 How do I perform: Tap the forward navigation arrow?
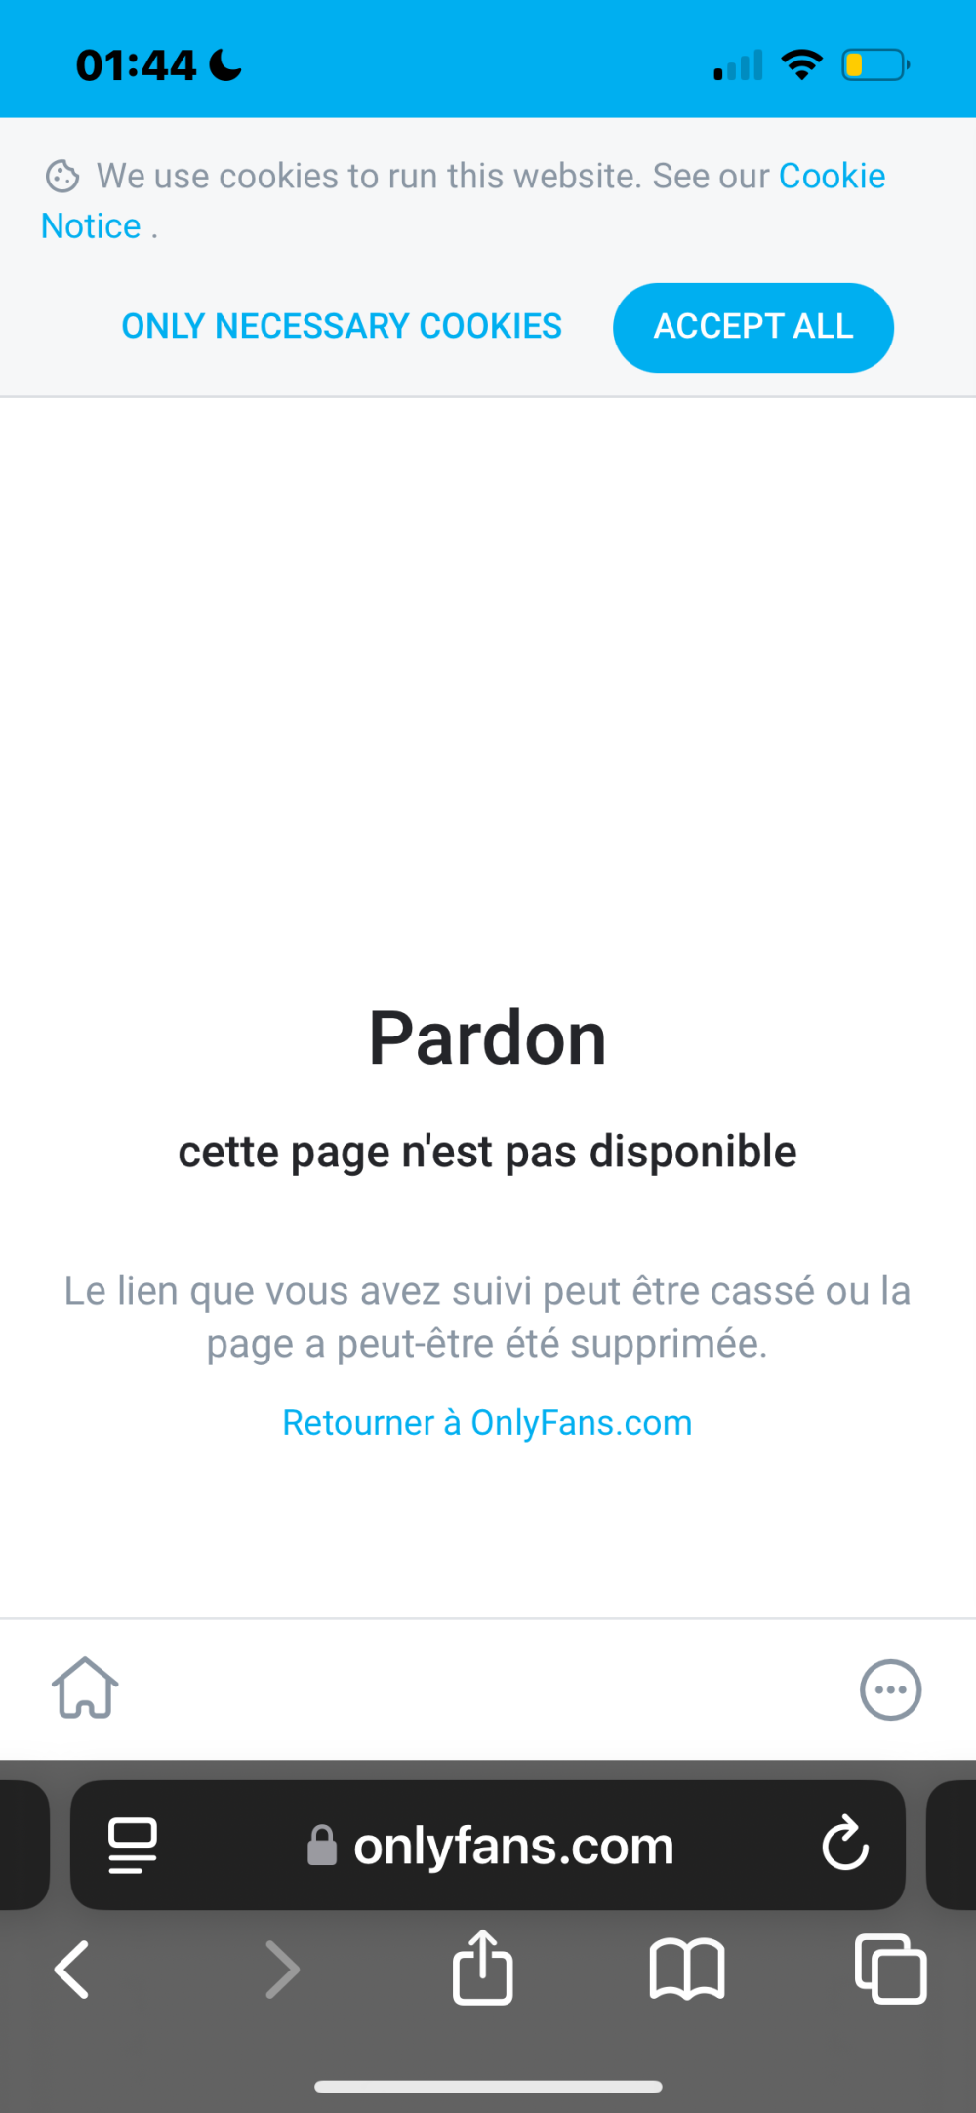[x=283, y=1970]
